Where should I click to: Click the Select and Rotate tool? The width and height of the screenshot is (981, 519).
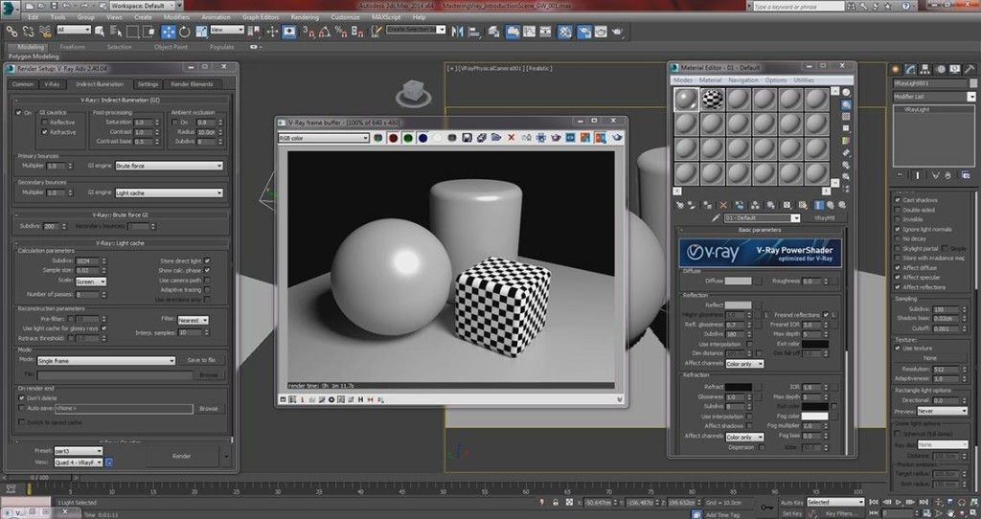click(183, 31)
